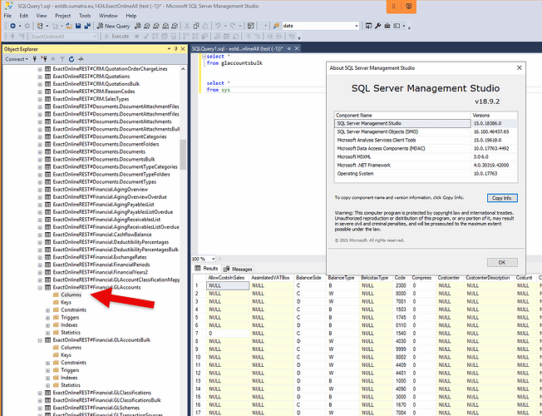The image size is (542, 416).
Task: Expand Constraints under Financial.GLAccounts
Action: [x=48, y=310]
